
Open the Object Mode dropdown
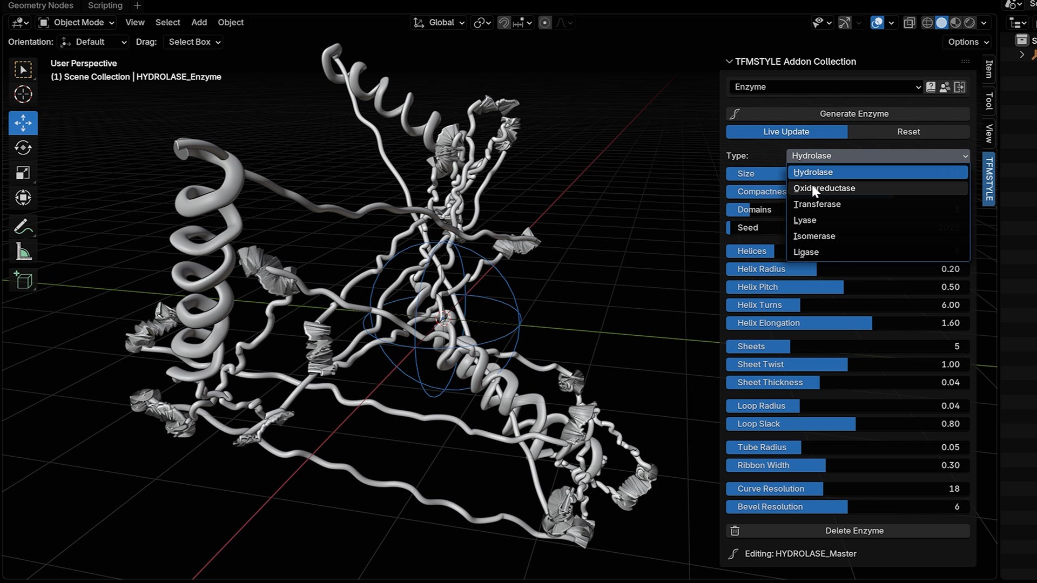coord(78,23)
